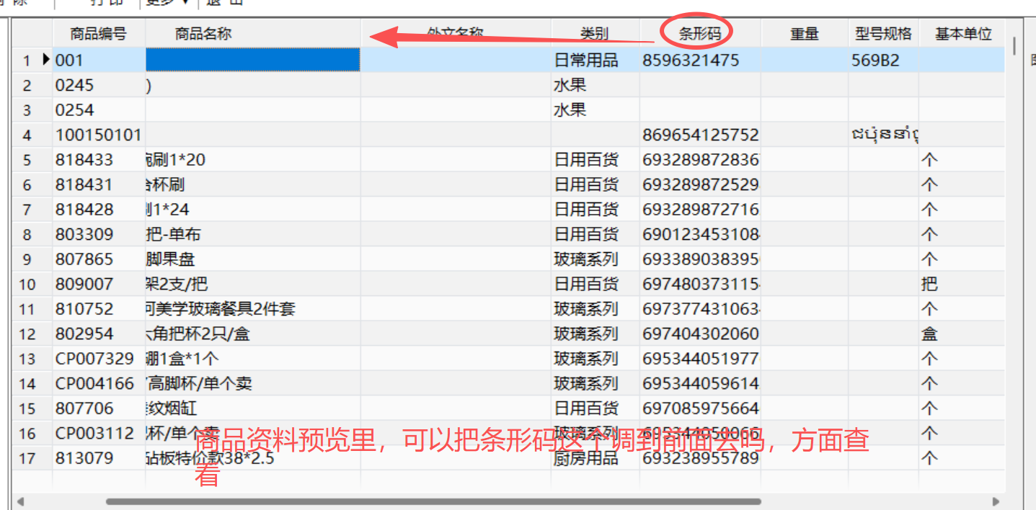Click the horizontal scrollbar thumb

point(433,501)
